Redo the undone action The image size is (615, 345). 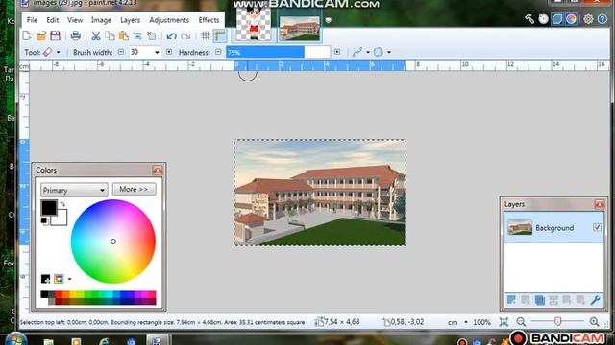point(185,36)
